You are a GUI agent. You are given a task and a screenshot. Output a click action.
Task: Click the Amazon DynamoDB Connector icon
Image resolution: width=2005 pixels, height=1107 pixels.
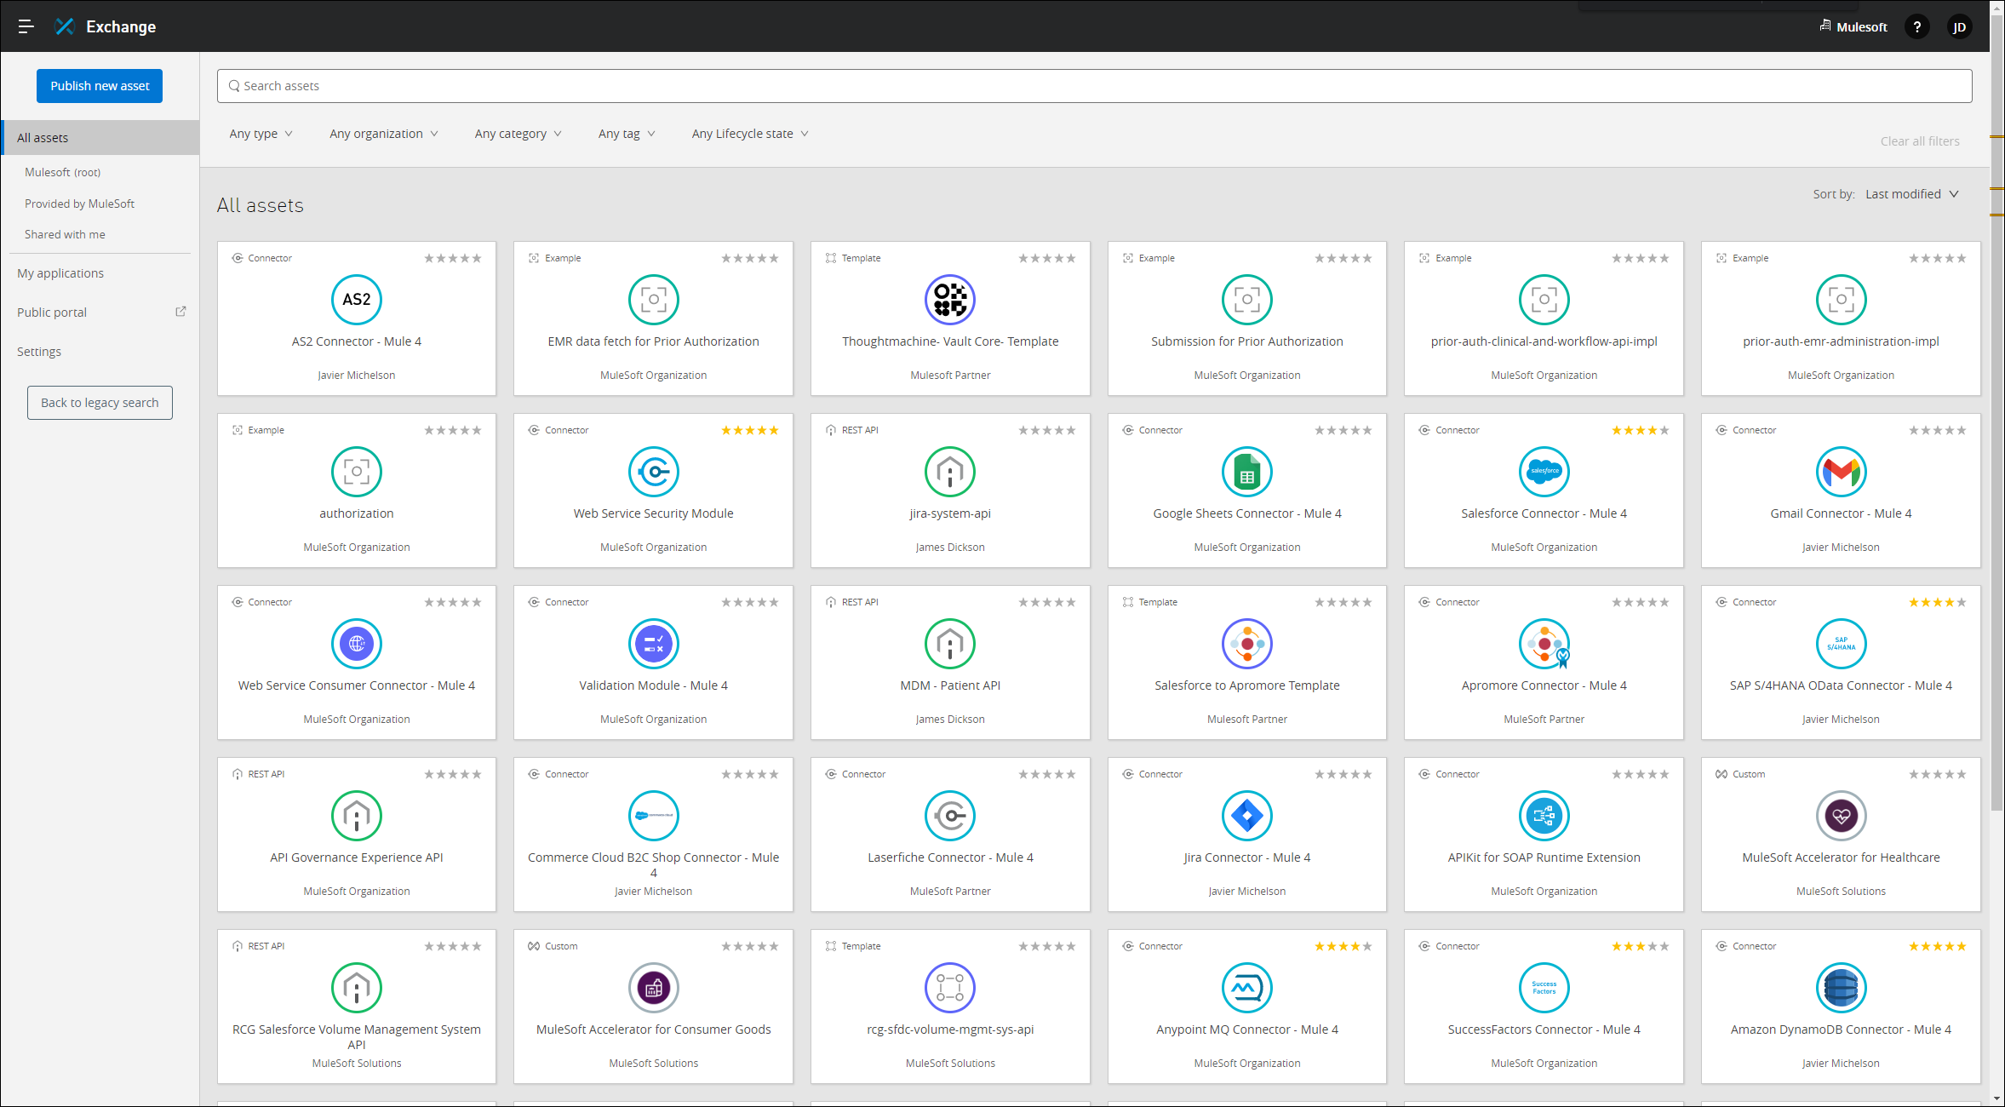point(1841,988)
